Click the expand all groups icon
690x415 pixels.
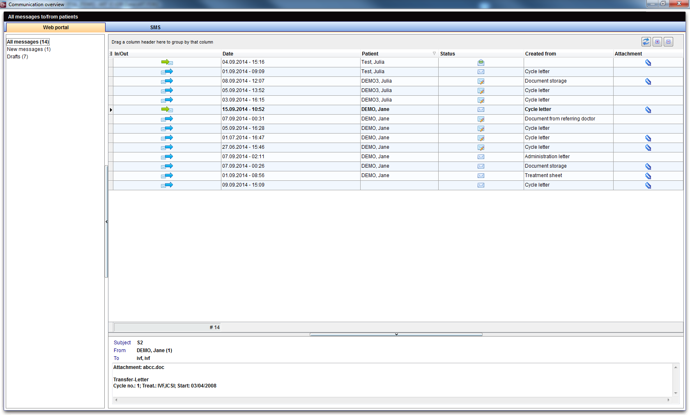(657, 41)
